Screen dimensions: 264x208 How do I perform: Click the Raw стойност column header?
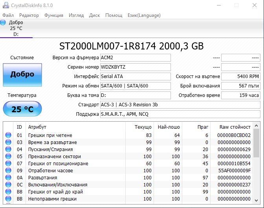235,127
